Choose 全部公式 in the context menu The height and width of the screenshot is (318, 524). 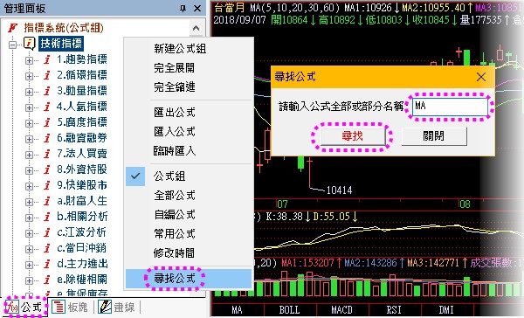(175, 196)
